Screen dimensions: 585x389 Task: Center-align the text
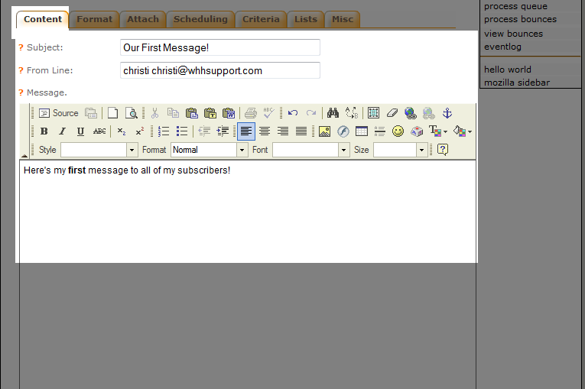pos(265,131)
